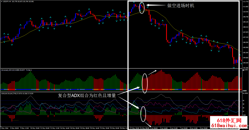This screenshot has height=130, width=249.
Task: Open the USDJPY,H4 chart dropdown triangle
Action: (x=2, y=2)
